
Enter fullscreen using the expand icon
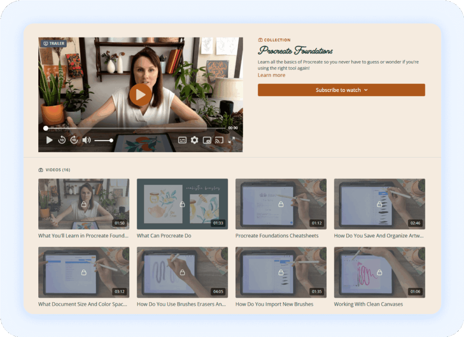coord(232,140)
